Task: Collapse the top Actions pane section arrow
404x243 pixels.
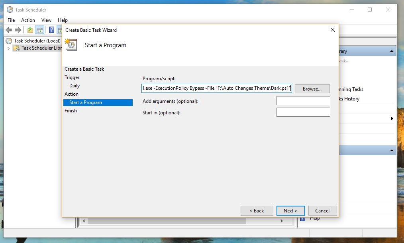Action: [x=392, y=51]
